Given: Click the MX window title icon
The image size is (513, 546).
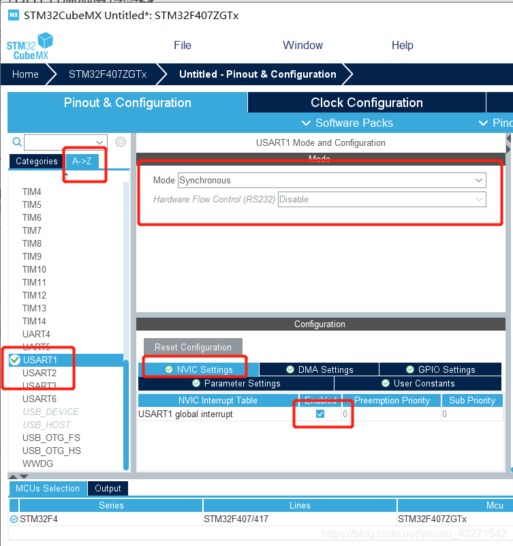Looking at the screenshot, I should (x=14, y=15).
